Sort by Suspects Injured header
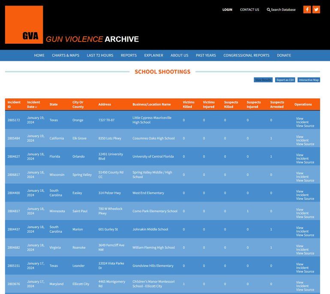The image size is (330, 294). pyautogui.click(x=254, y=104)
